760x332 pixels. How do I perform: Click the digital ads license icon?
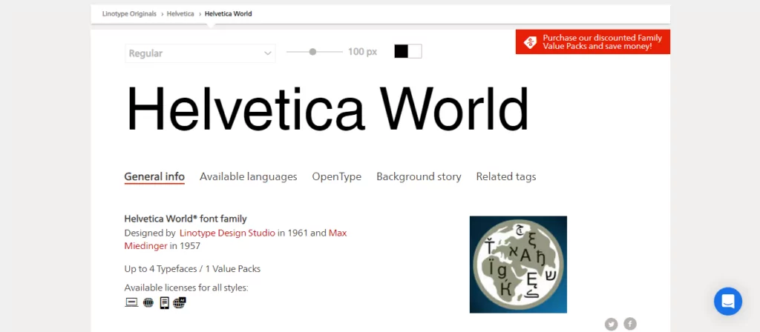[x=180, y=303]
